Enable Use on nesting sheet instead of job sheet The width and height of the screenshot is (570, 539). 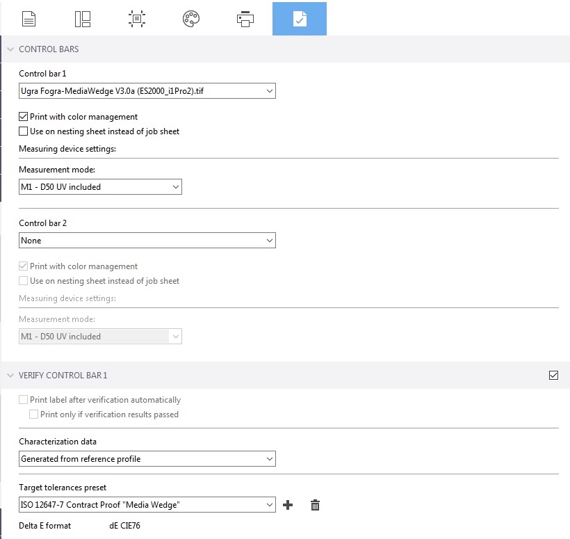coord(23,131)
